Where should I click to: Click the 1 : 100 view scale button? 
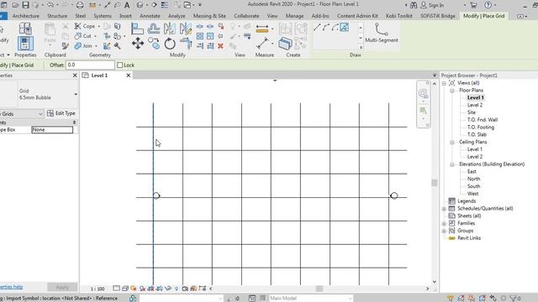[x=98, y=289]
